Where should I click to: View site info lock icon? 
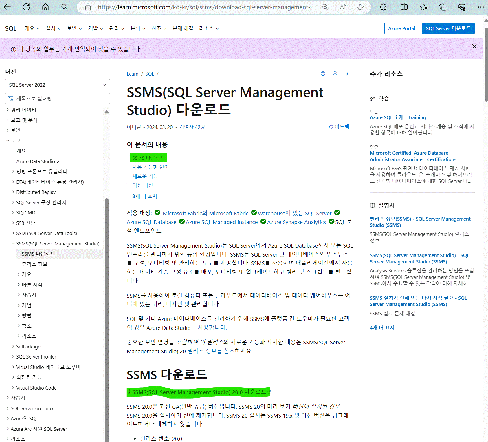coord(88,7)
